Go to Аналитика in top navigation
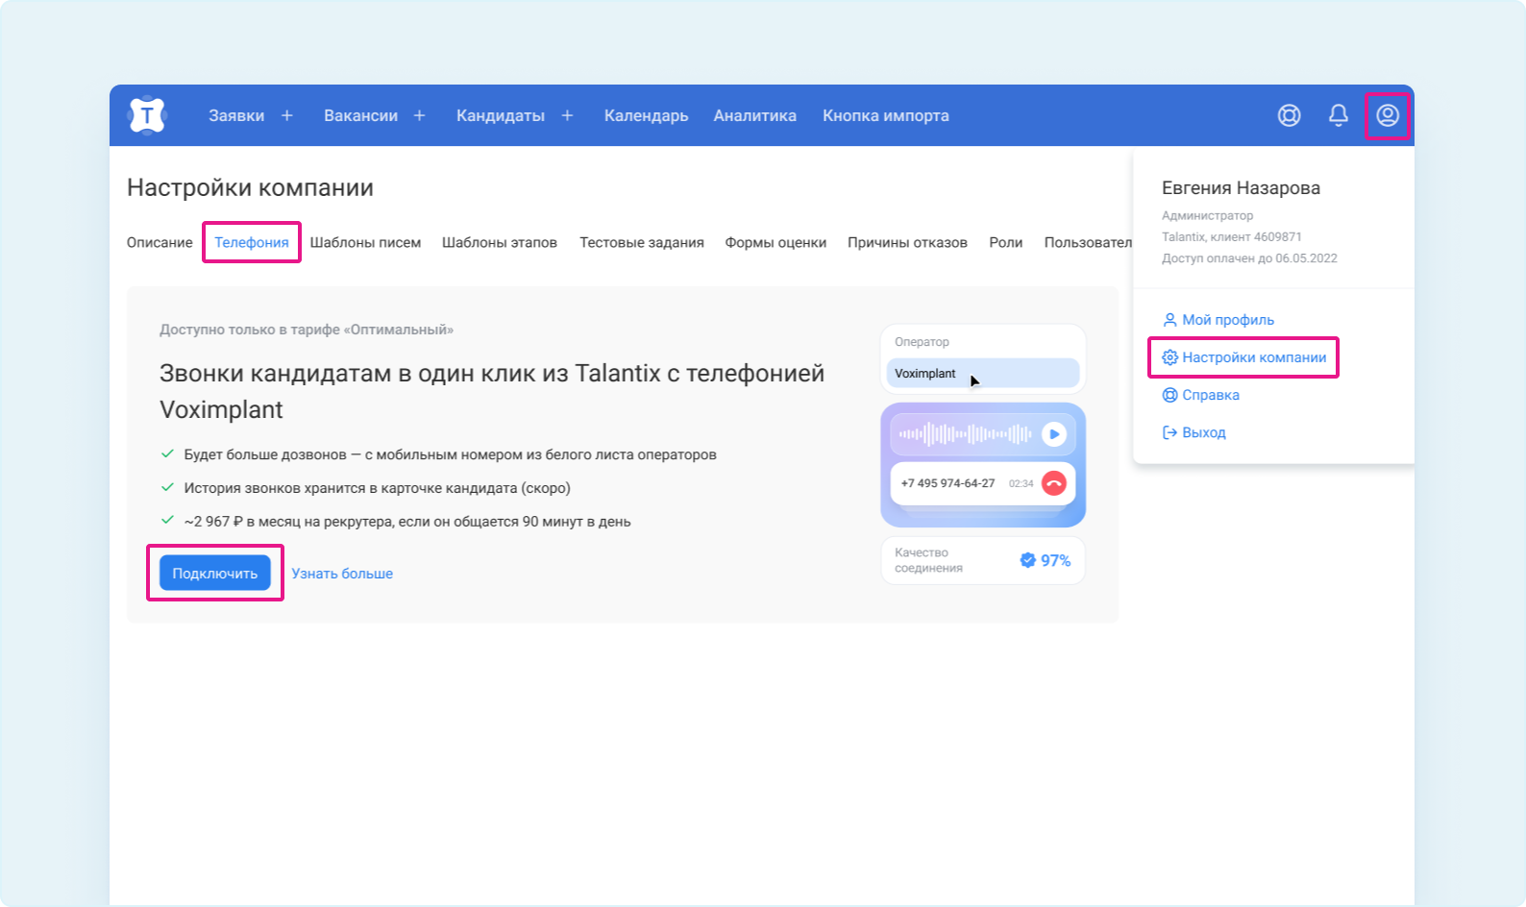The width and height of the screenshot is (1526, 907). pyautogui.click(x=754, y=115)
